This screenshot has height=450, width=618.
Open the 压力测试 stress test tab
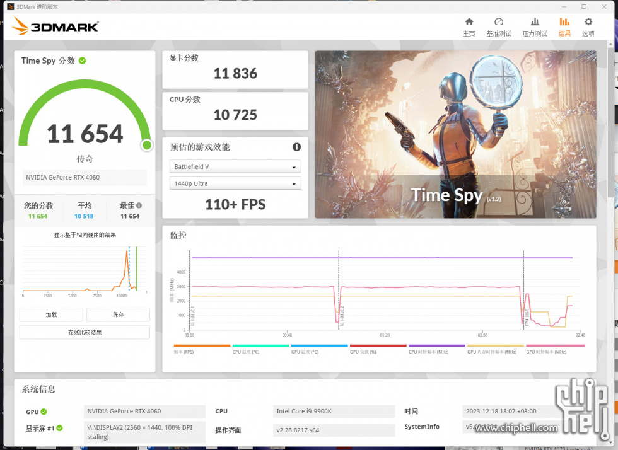click(x=535, y=27)
